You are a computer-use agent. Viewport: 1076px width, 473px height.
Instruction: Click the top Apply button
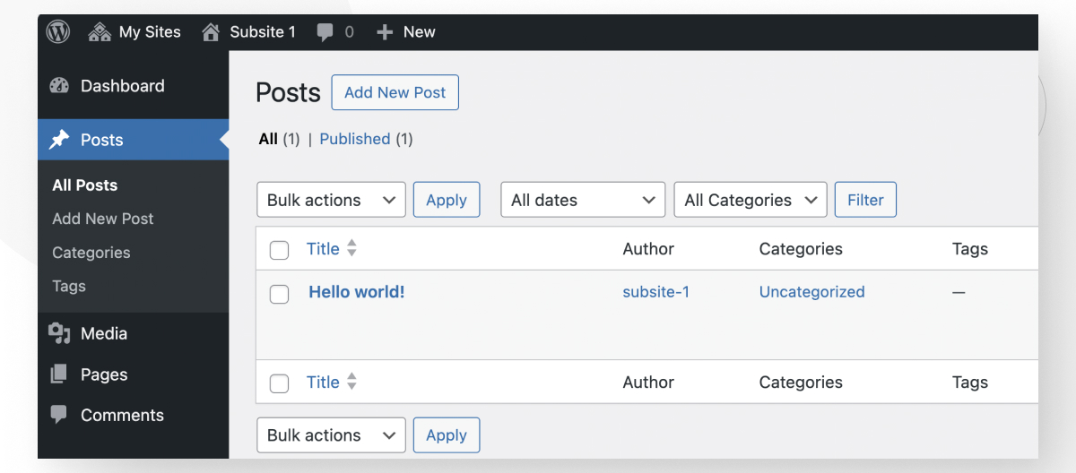pos(447,200)
